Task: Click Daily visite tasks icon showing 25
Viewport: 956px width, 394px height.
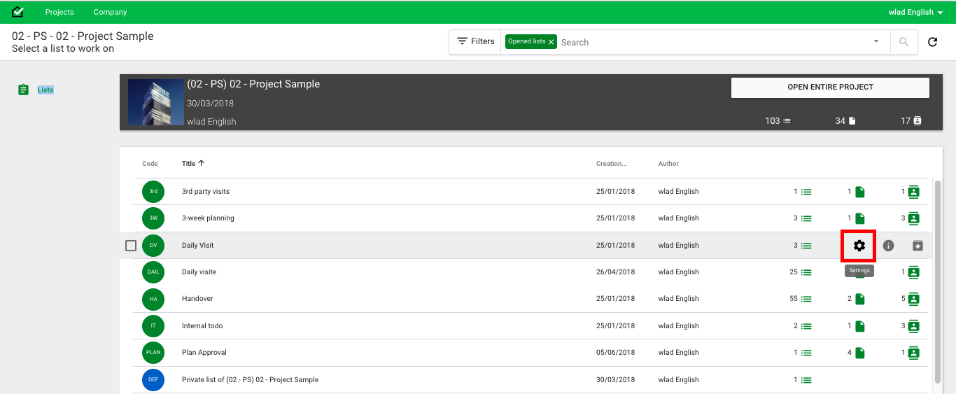Action: point(806,272)
